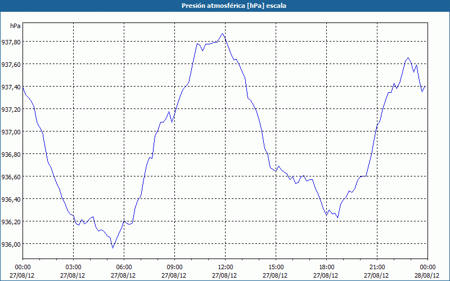Click the pressure peak just before 12:00
The width and height of the screenshot is (450, 281).
pyautogui.click(x=222, y=34)
